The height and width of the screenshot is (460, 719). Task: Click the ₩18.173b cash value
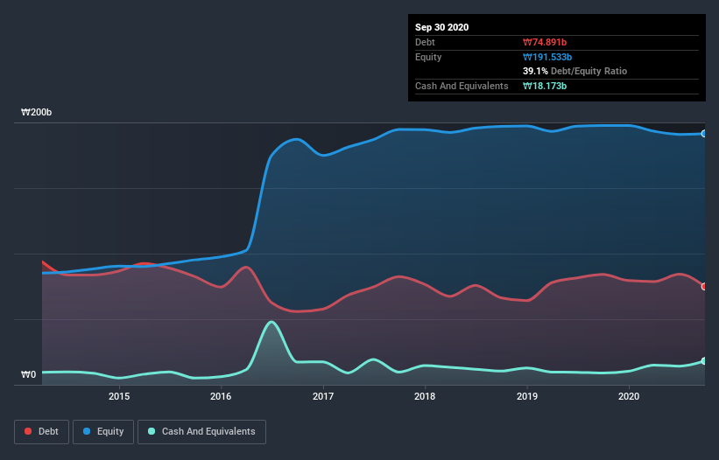tap(545, 86)
